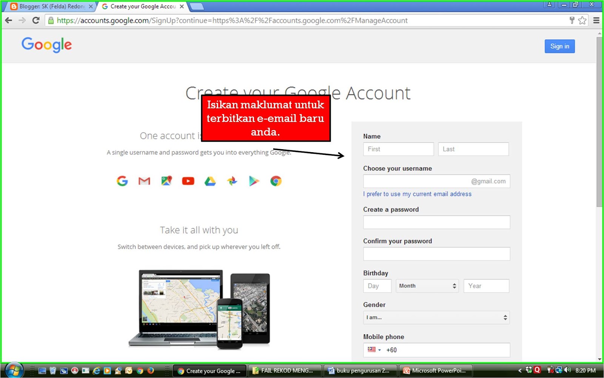The width and height of the screenshot is (604, 378).
Task: Click the YouTube play icon
Action: click(188, 181)
